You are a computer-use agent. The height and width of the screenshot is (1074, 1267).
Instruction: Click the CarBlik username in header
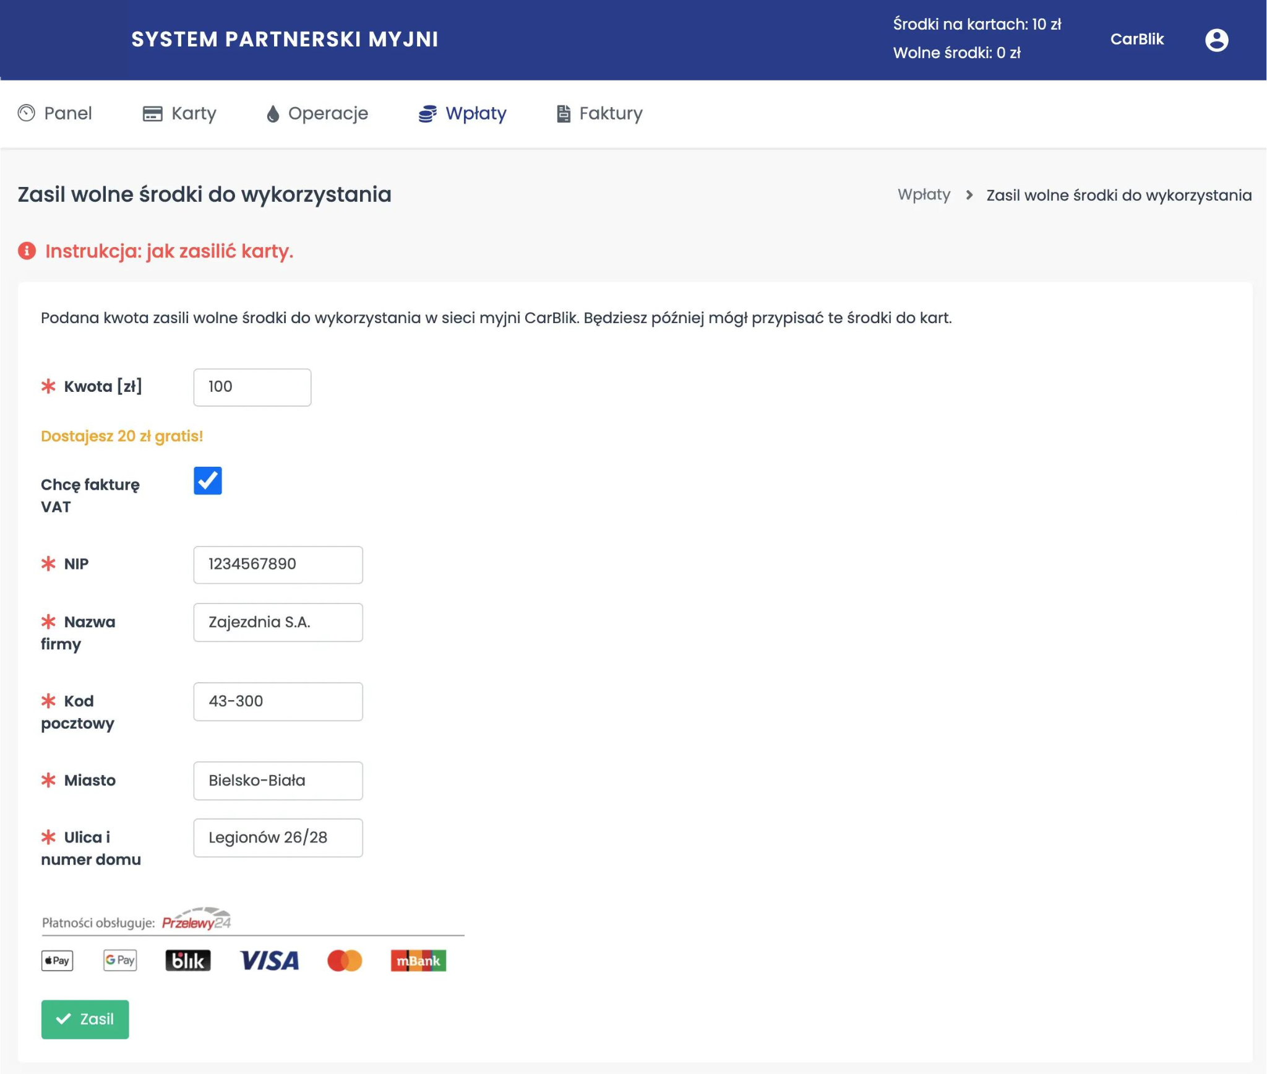point(1136,39)
